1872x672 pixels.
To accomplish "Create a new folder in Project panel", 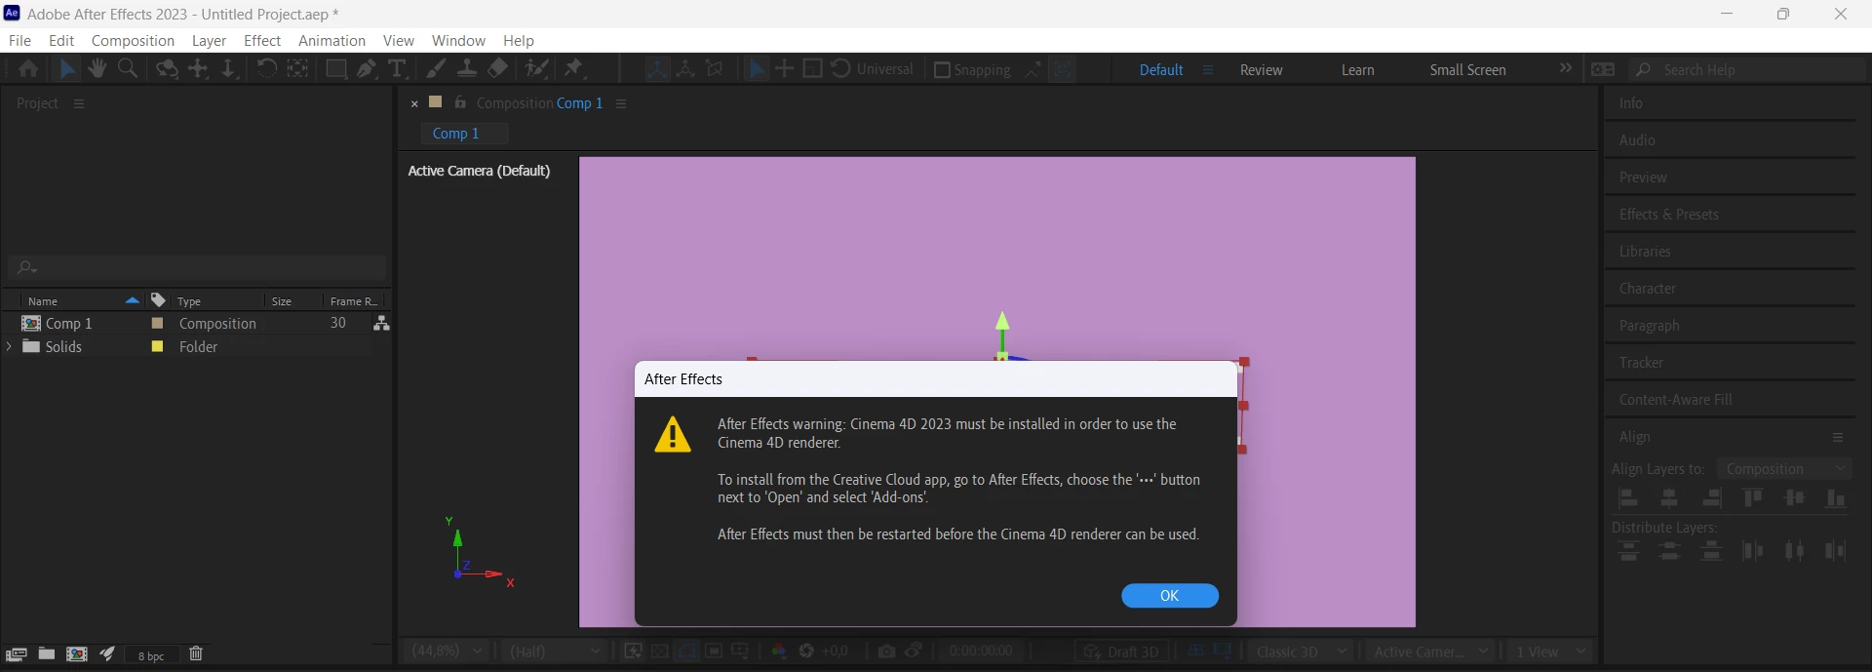I will point(47,653).
